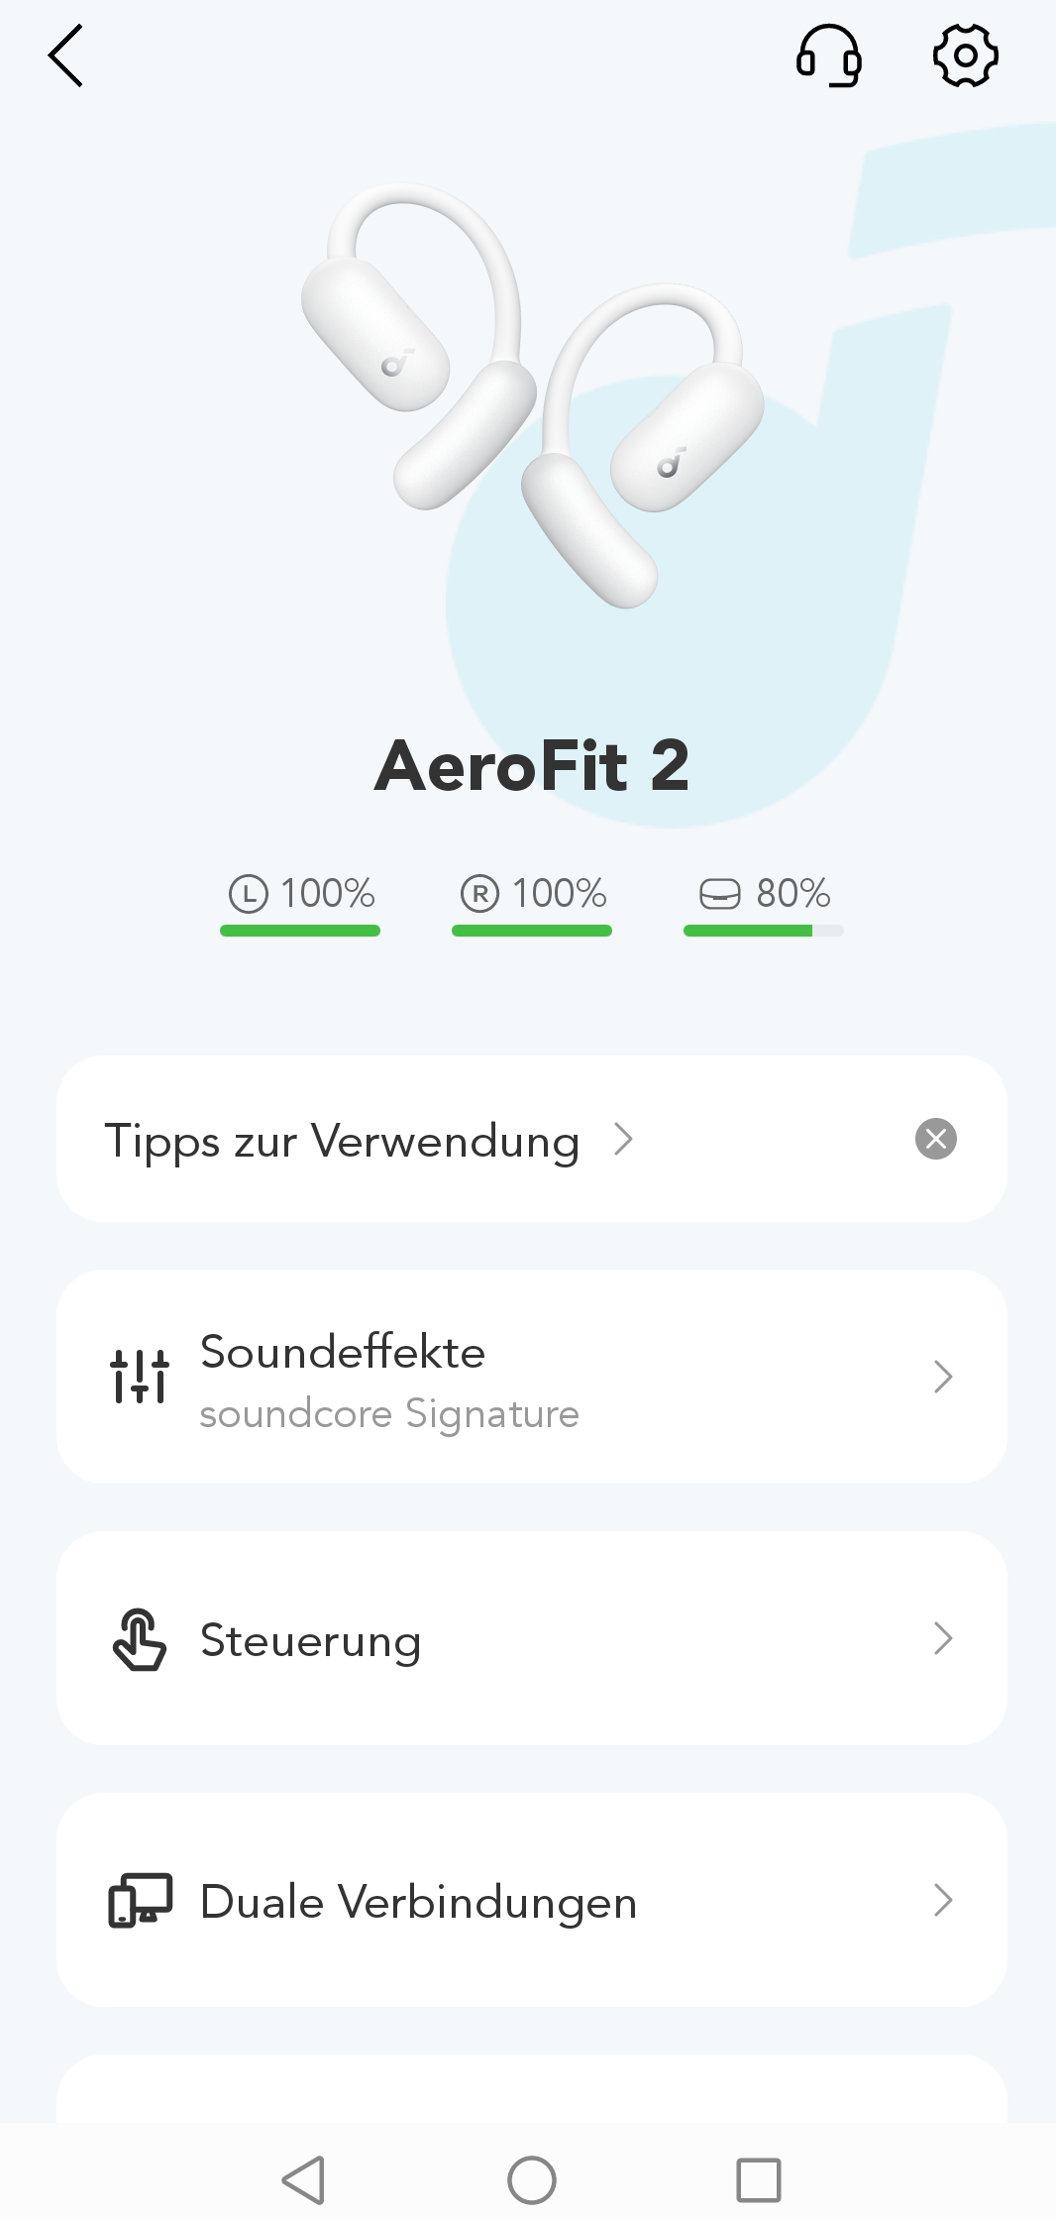This screenshot has width=1056, height=2219.
Task: Tap the charging case battery icon
Action: 719,893
